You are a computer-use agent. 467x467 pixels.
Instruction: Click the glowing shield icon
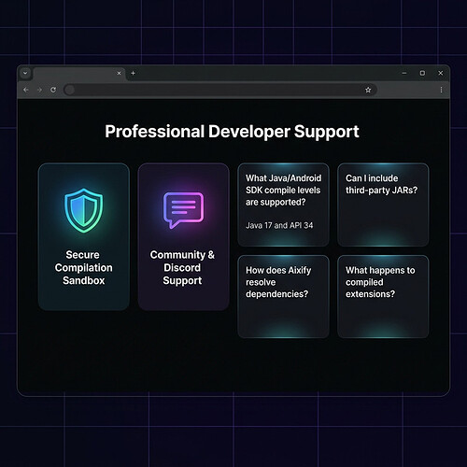pyautogui.click(x=84, y=210)
